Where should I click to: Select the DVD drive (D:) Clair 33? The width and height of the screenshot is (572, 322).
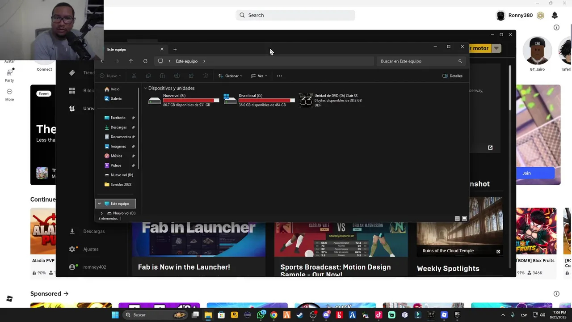[x=331, y=100]
